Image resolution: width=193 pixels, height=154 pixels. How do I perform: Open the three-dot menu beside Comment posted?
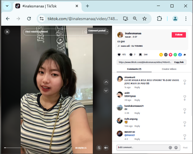(x=107, y=32)
